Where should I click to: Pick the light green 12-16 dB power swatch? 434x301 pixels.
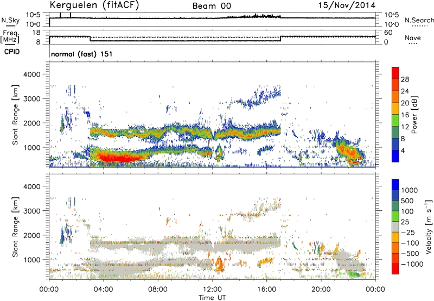point(395,121)
